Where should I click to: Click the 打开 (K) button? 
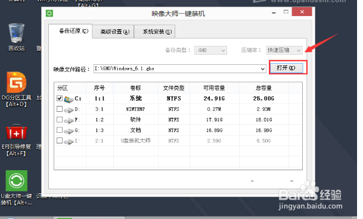(x=286, y=68)
